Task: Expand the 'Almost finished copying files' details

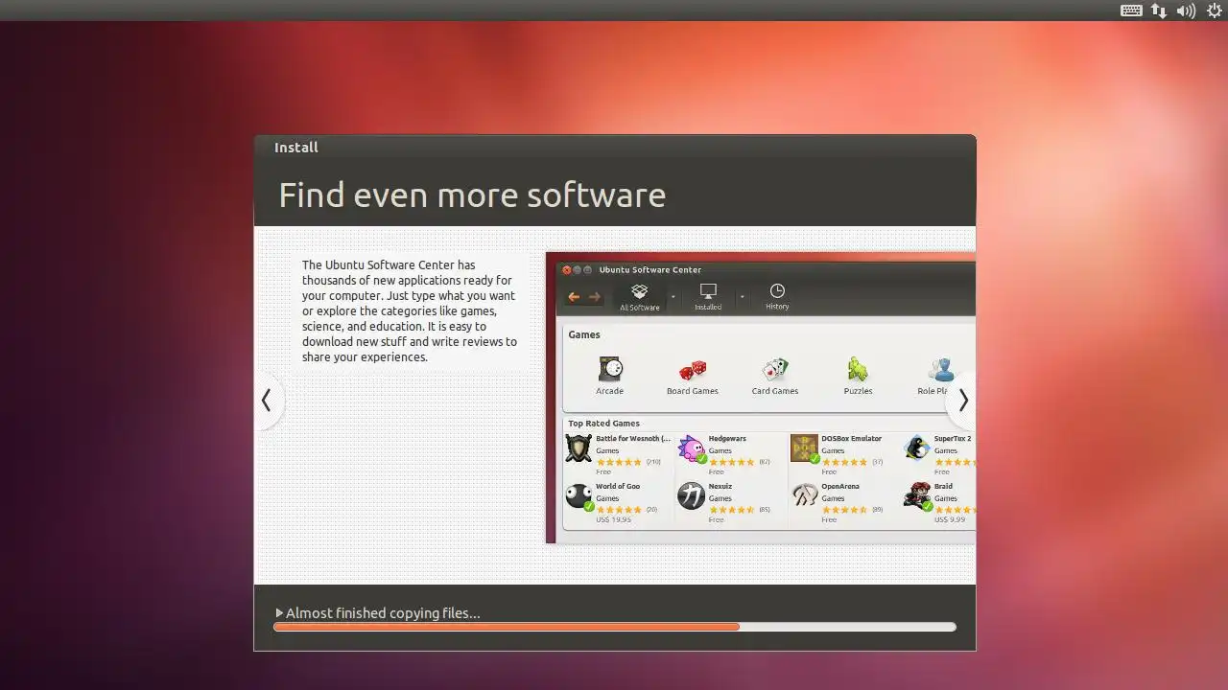Action: (x=279, y=613)
